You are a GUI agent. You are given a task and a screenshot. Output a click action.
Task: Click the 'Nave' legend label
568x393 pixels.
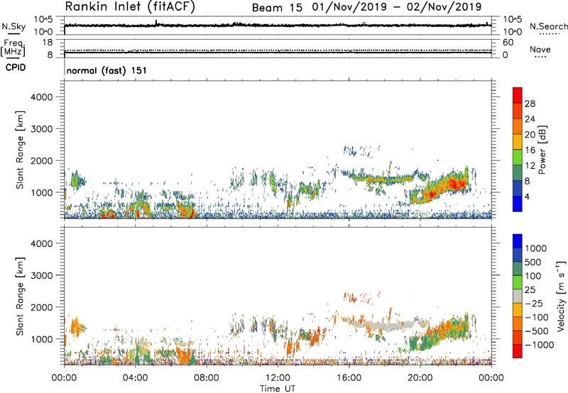point(540,49)
